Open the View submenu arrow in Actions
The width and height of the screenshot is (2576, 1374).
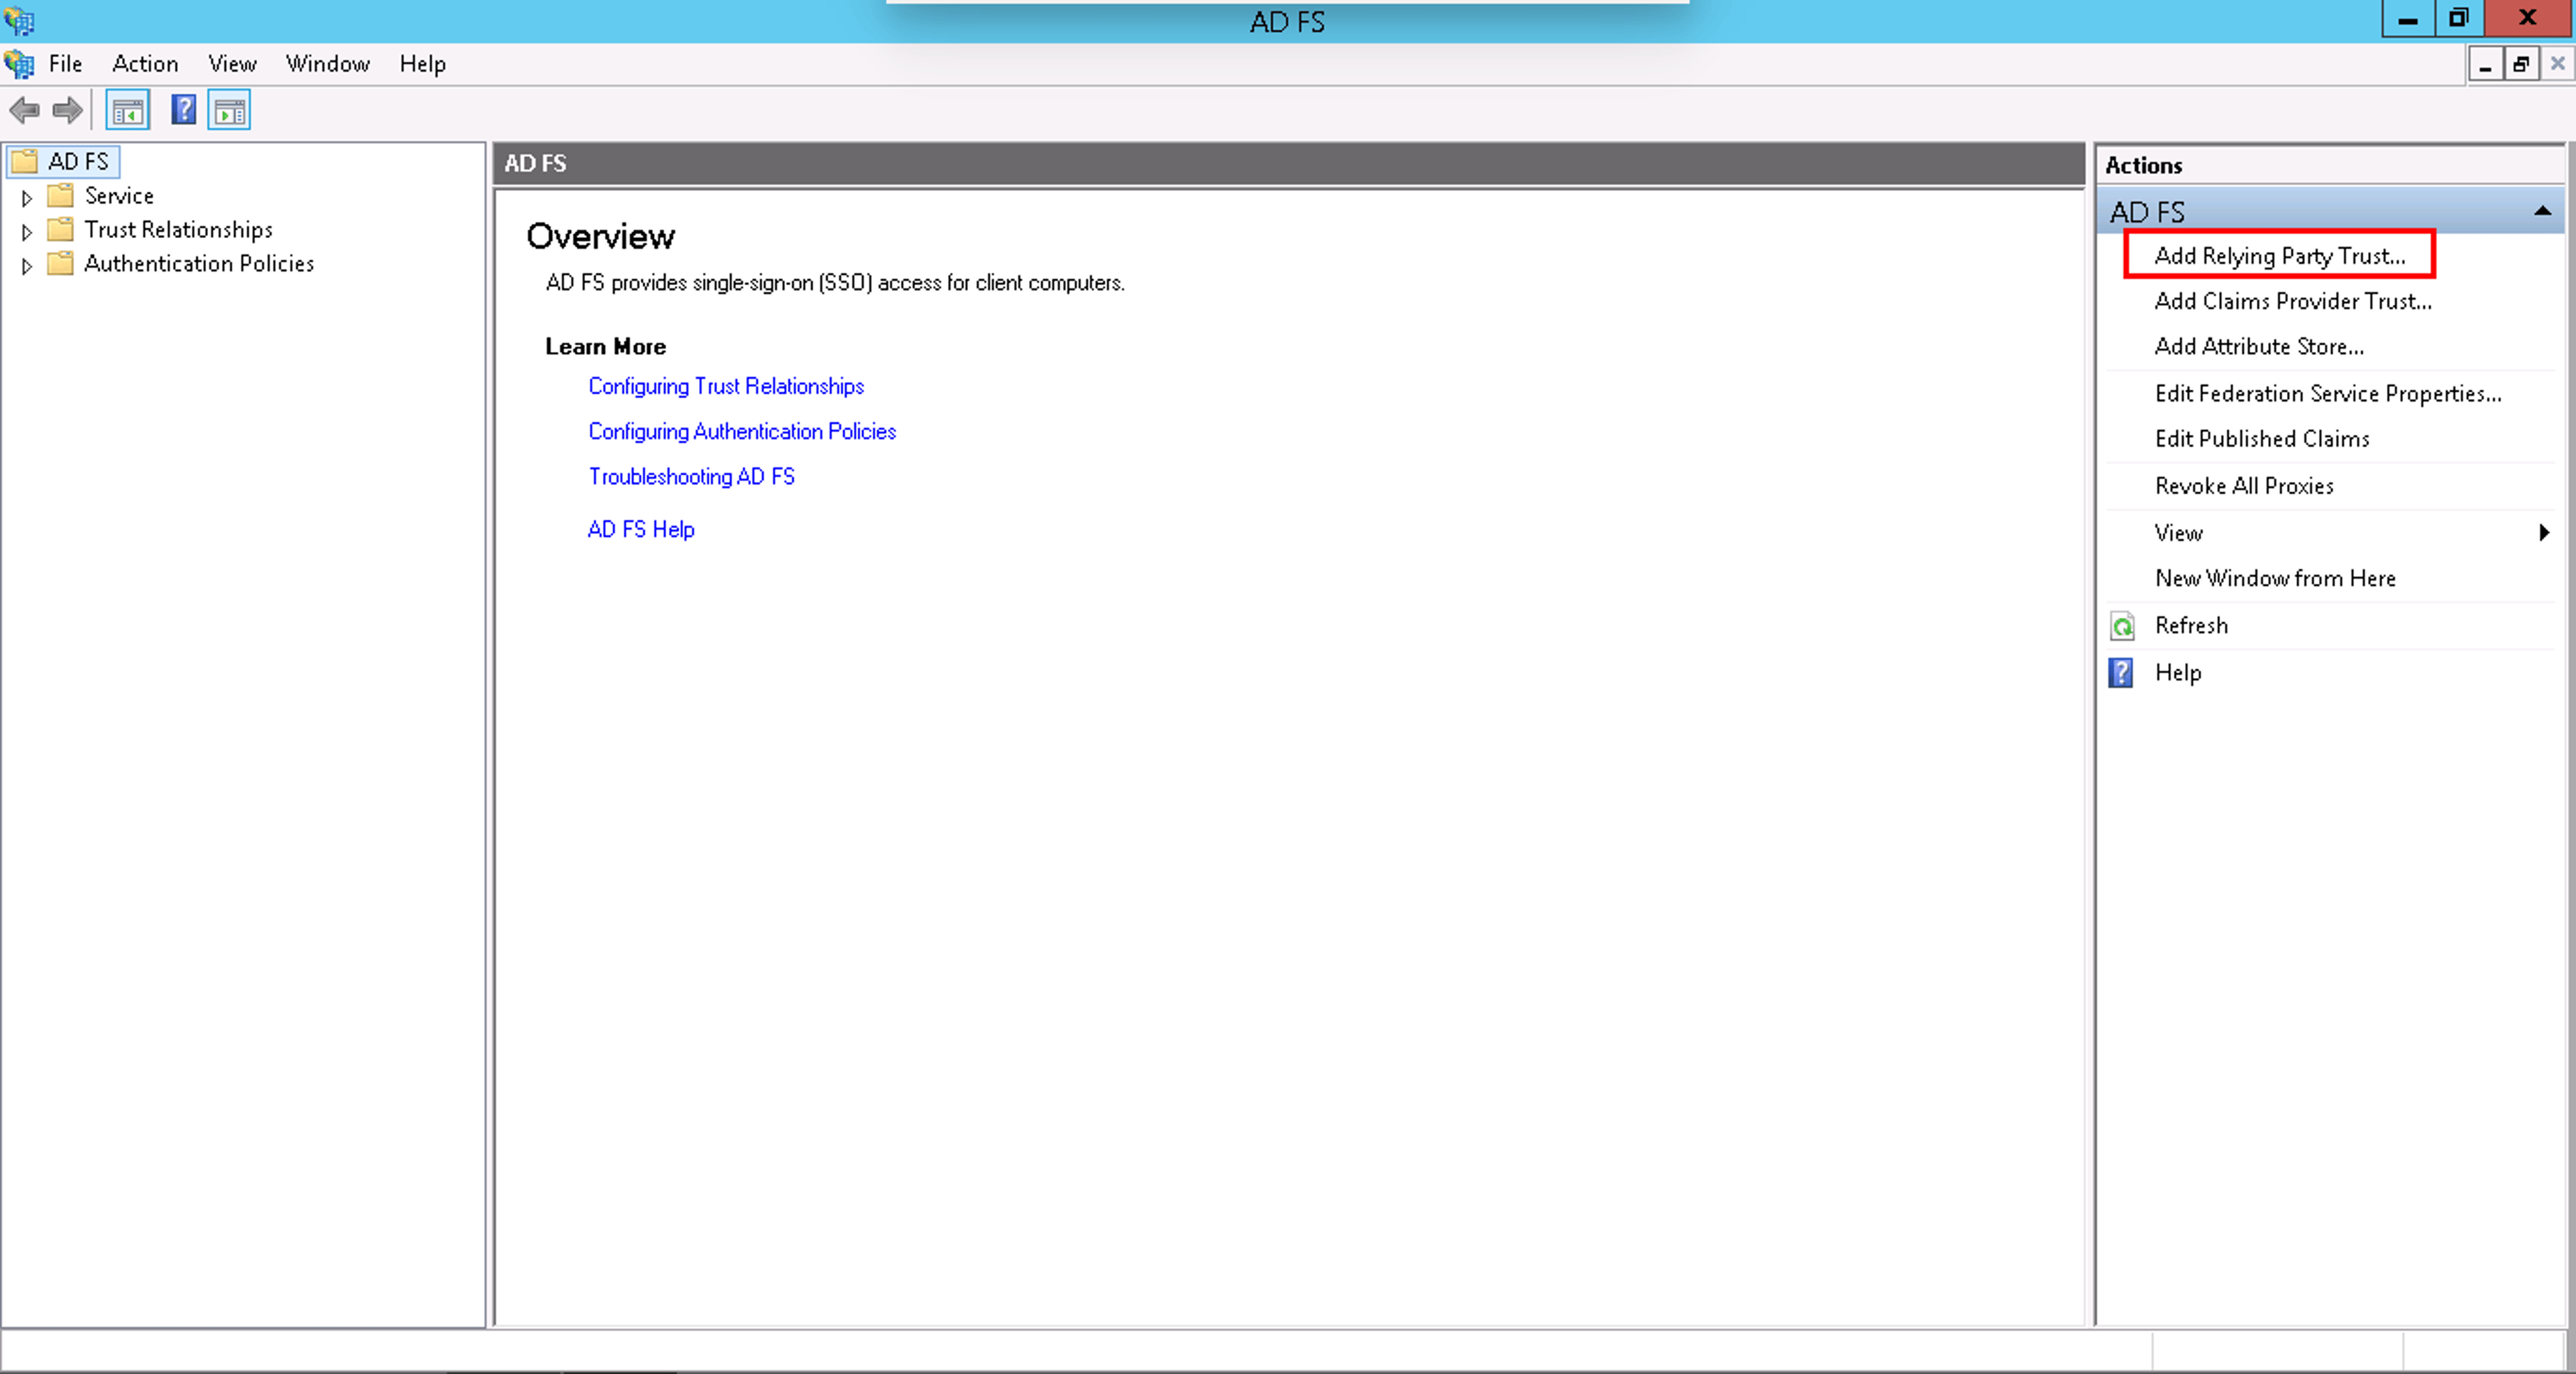pyautogui.click(x=2544, y=532)
